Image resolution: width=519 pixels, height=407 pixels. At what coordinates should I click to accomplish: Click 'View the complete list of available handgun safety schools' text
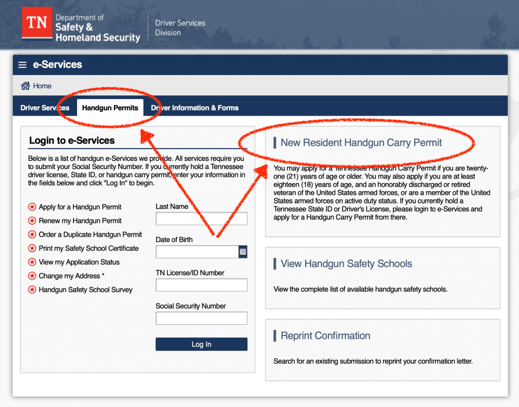360,289
